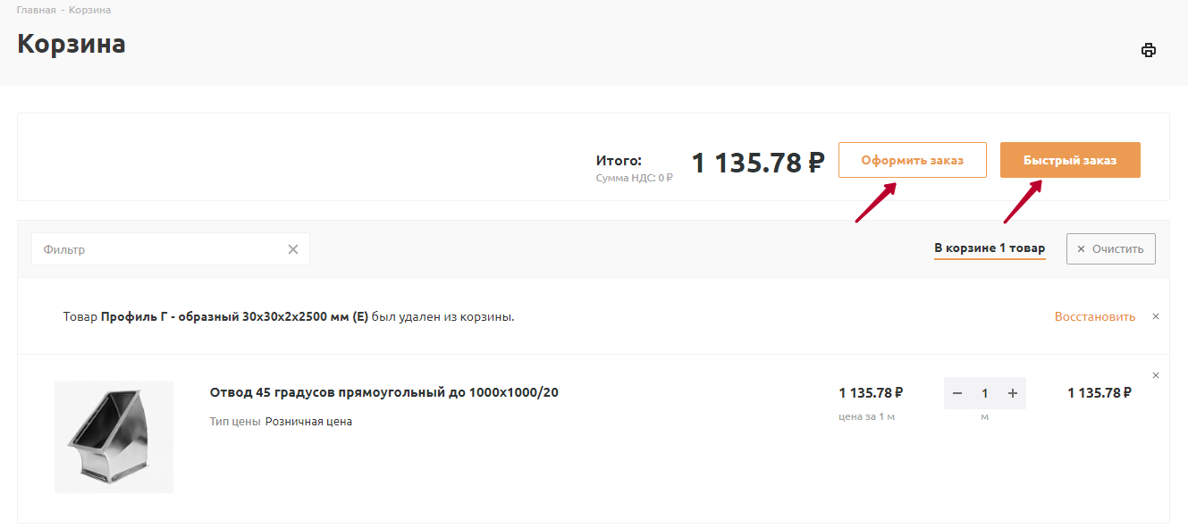
Task: Remove the Отвод 45 градусов item
Action: [1156, 375]
